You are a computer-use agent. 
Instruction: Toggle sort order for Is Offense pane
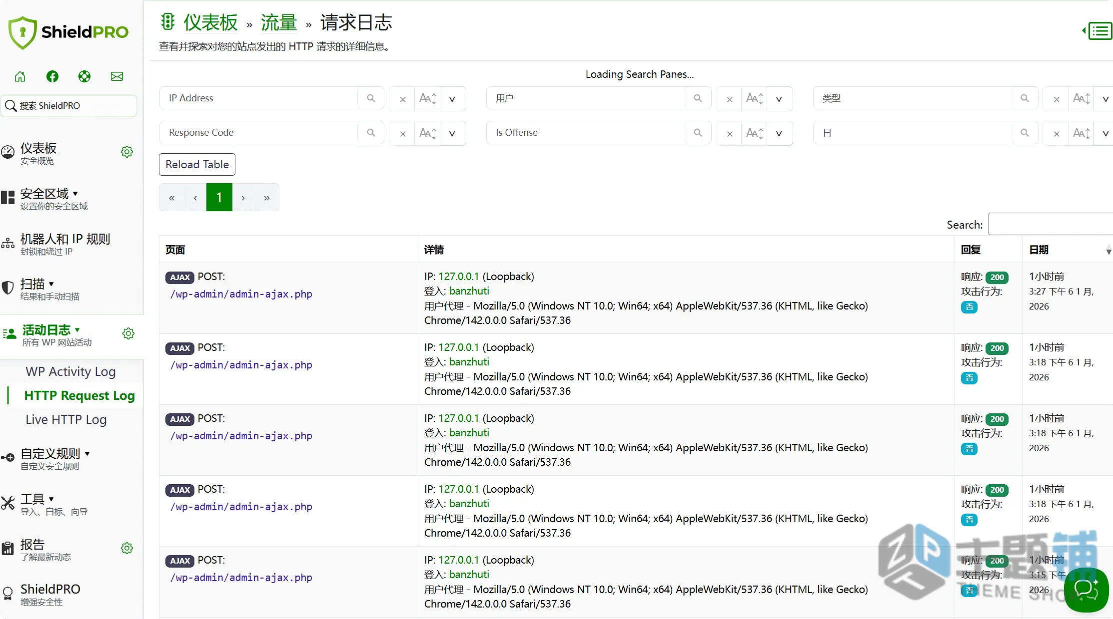point(755,133)
